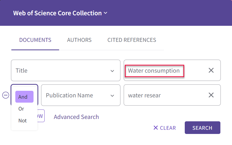Click the Web of Science Core Collection title

click(58, 13)
